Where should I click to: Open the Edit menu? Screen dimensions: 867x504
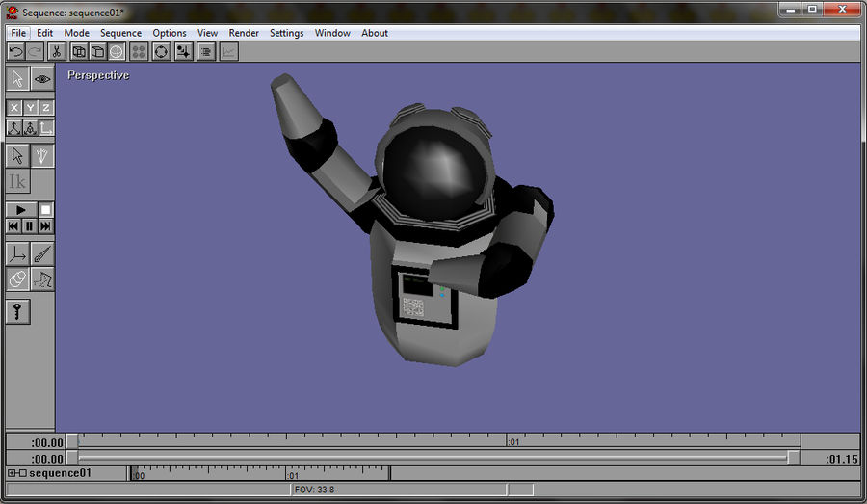pos(44,33)
